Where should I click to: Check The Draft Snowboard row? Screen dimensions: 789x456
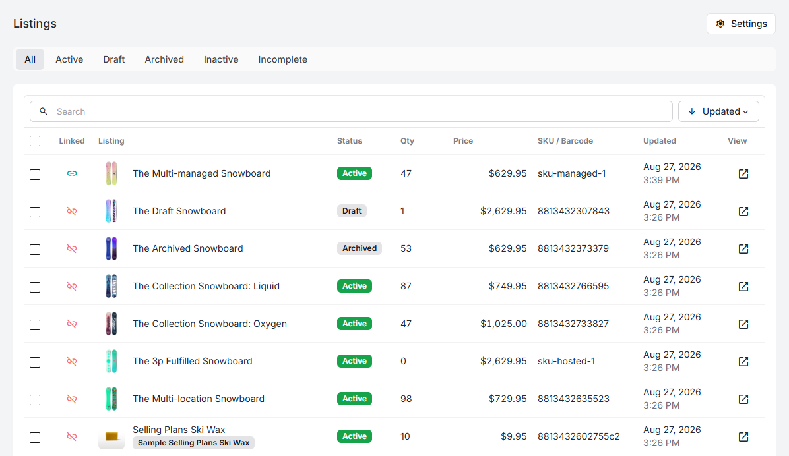[35, 212]
